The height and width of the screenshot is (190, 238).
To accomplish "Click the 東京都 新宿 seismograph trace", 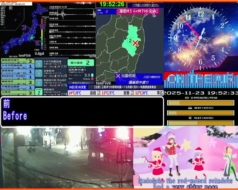I will tap(72, 32).
